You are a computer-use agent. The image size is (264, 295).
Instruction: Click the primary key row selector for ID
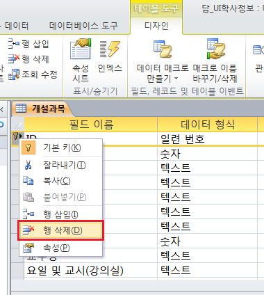[17, 136]
